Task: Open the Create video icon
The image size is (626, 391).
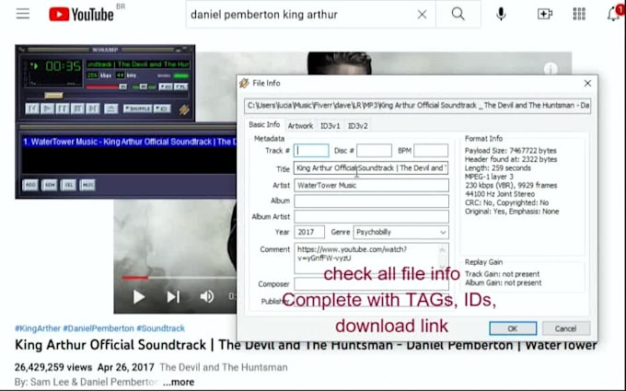Action: (545, 15)
